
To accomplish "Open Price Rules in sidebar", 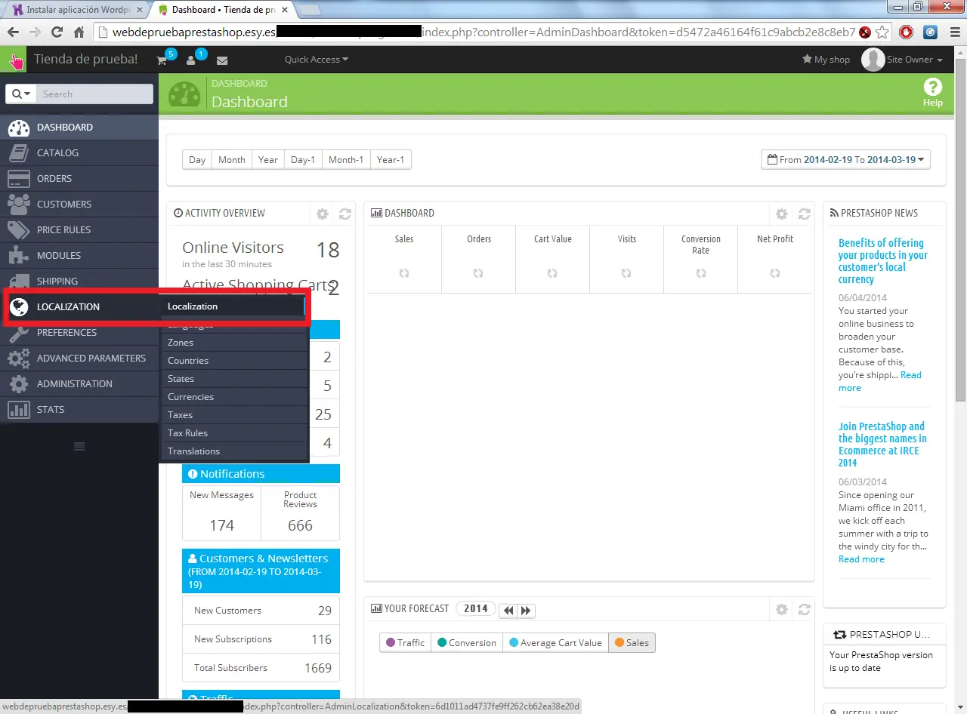I will (79, 229).
